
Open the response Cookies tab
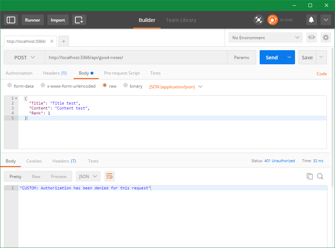[34, 161]
